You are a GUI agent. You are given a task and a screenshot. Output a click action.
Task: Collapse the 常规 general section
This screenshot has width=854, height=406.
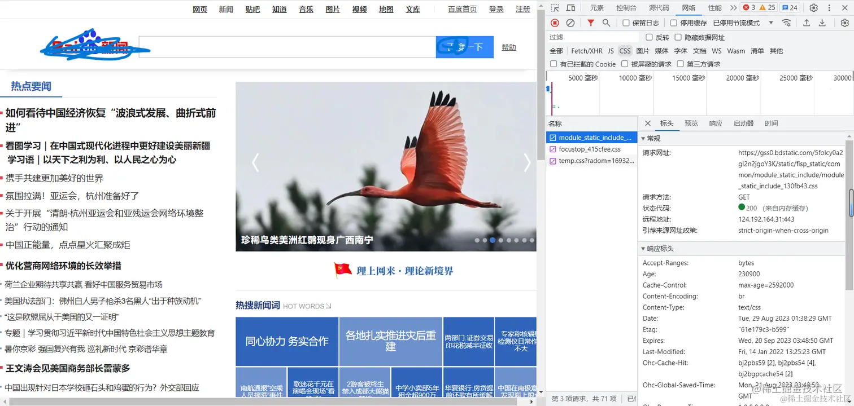pyautogui.click(x=643, y=138)
